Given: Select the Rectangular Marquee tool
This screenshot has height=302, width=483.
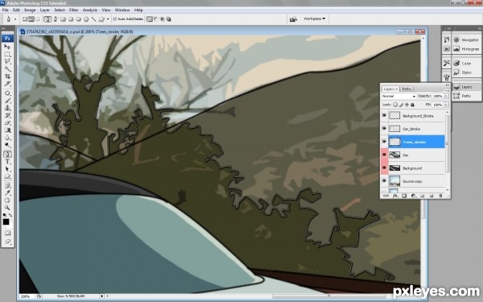Looking at the screenshot, I should (x=7, y=54).
